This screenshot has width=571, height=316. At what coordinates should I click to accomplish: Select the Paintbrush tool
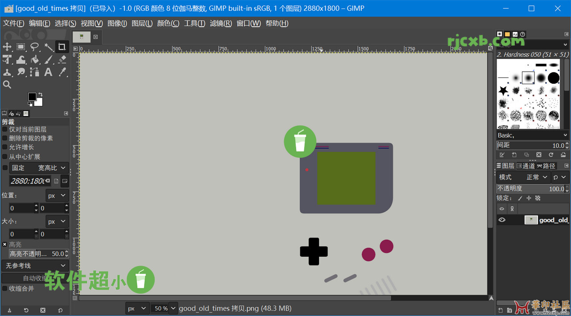(49, 59)
